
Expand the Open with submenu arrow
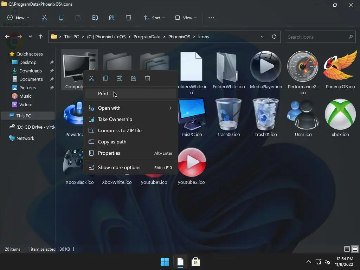[171, 108]
